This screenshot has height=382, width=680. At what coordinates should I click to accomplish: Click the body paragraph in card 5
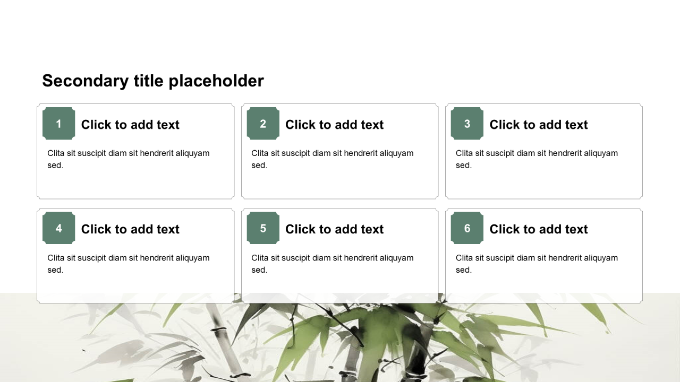pos(333,264)
